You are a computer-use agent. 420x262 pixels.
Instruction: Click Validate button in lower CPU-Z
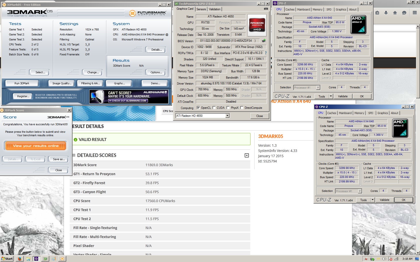384,200
